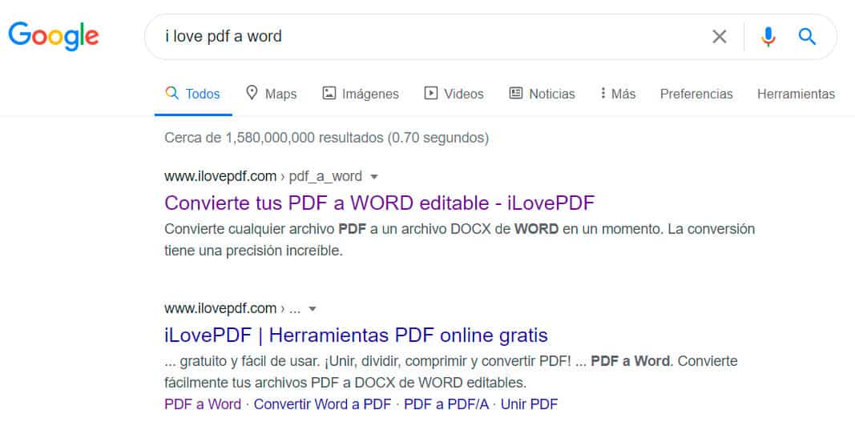Image resolution: width=855 pixels, height=446 pixels.
Task: Click the snippet 'gratuito y fácil de usar'
Action: 250,361
